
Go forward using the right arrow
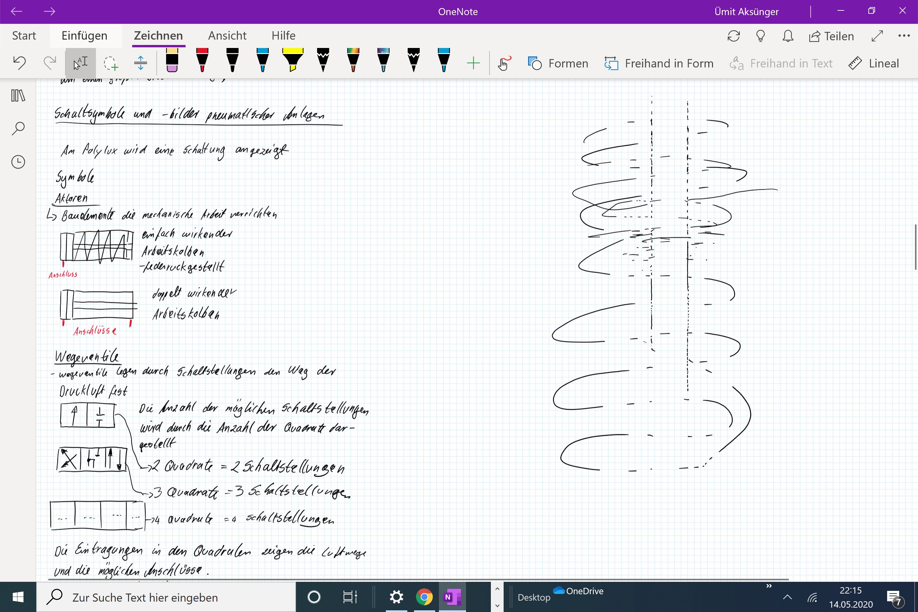click(49, 11)
